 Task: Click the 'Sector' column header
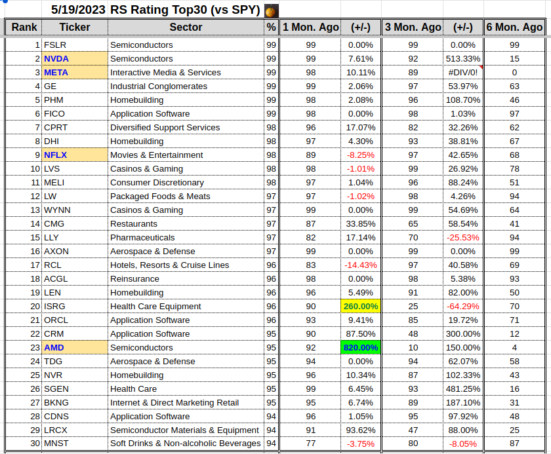[186, 28]
